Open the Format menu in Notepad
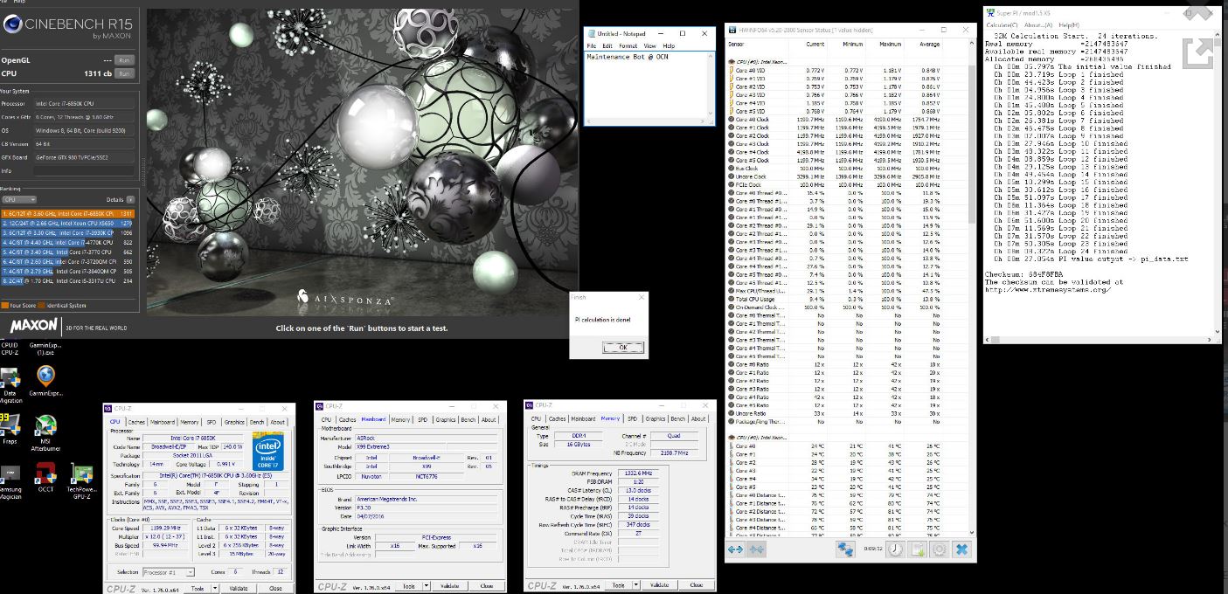The height and width of the screenshot is (594, 1228). [628, 45]
